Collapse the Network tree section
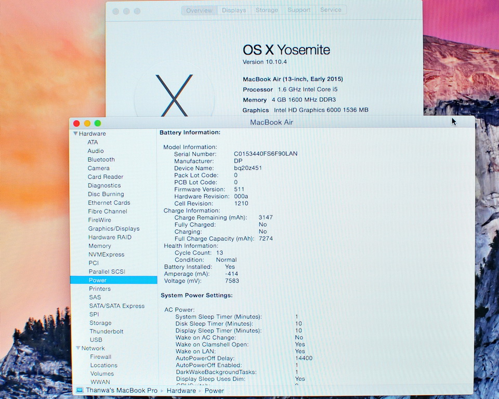This screenshot has height=399, width=499. pos(78,348)
